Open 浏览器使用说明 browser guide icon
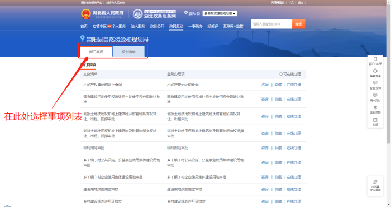391x207 pixels. click(375, 182)
